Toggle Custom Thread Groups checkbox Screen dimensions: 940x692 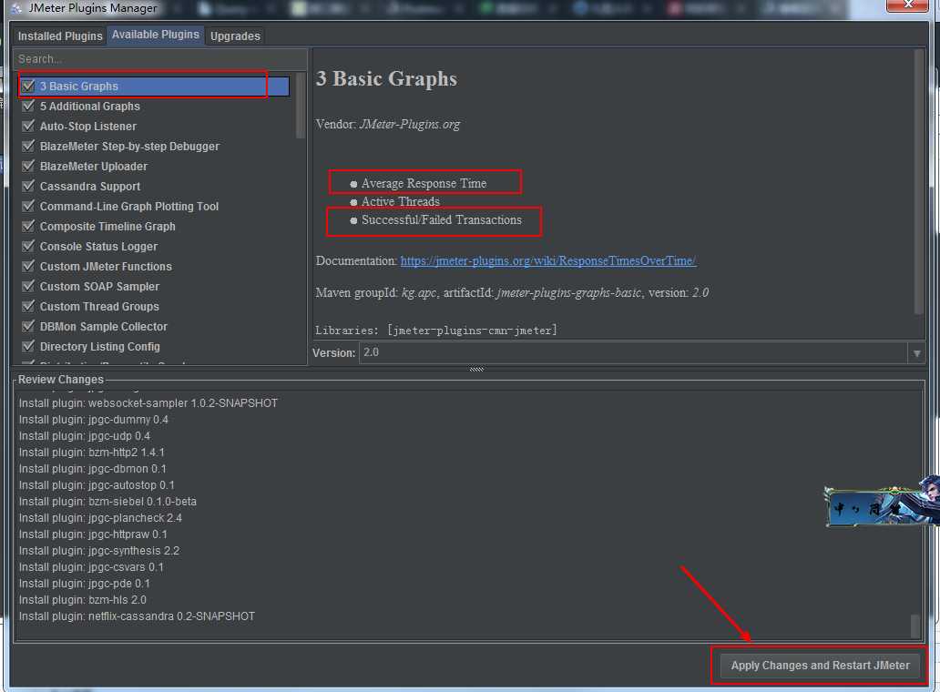pyautogui.click(x=28, y=306)
